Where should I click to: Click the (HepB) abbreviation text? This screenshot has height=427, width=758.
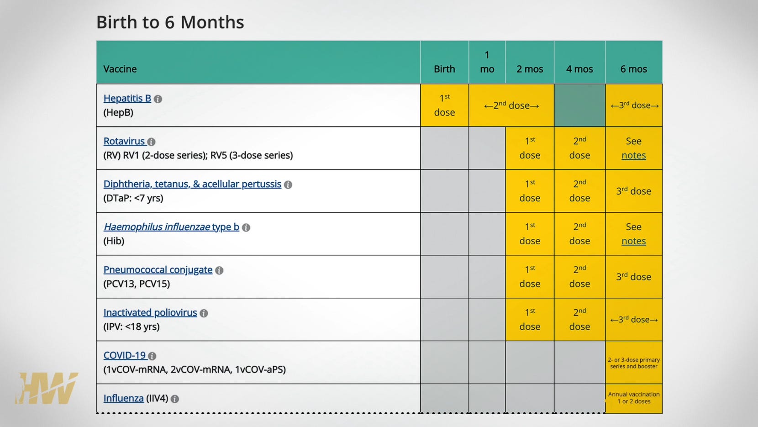click(118, 112)
